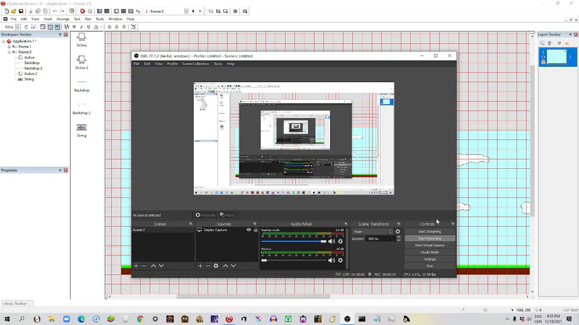Toggle Layer 1 visibility eye in Layers Toolbar
579x325 pixels.
tap(543, 57)
